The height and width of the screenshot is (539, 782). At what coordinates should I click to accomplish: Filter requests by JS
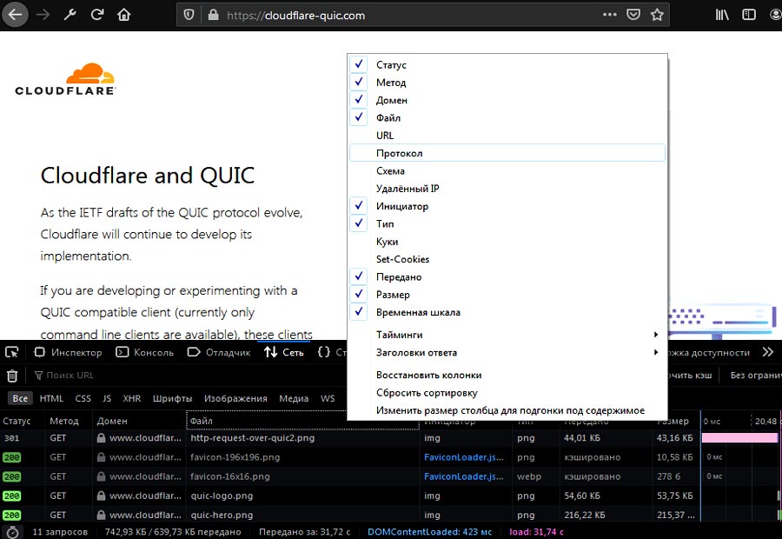(x=107, y=398)
